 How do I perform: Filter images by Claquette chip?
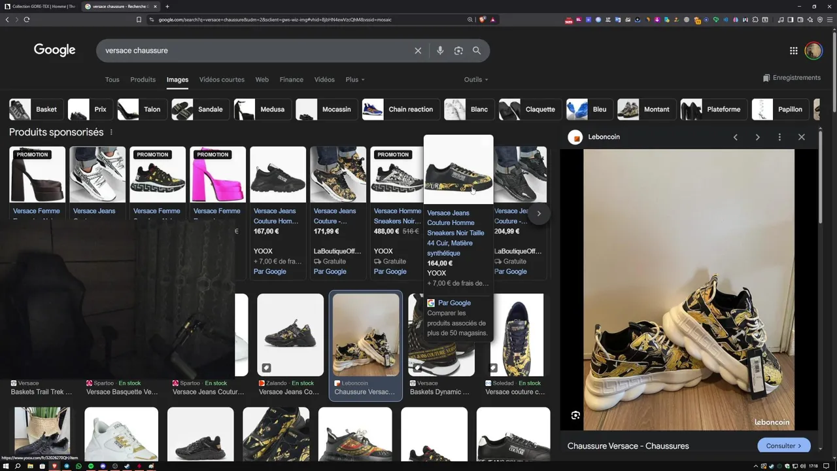530,109
